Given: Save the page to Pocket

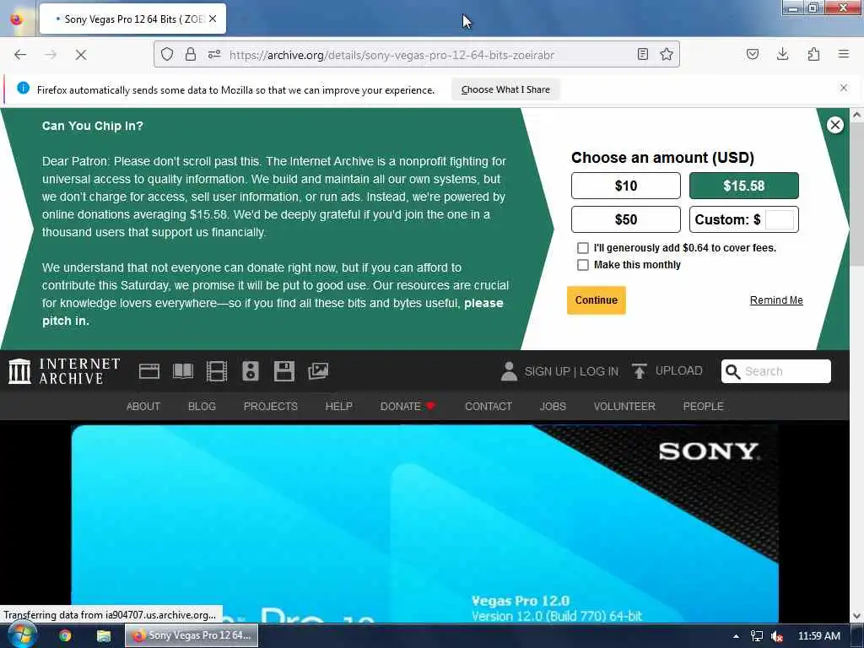Looking at the screenshot, I should (753, 54).
